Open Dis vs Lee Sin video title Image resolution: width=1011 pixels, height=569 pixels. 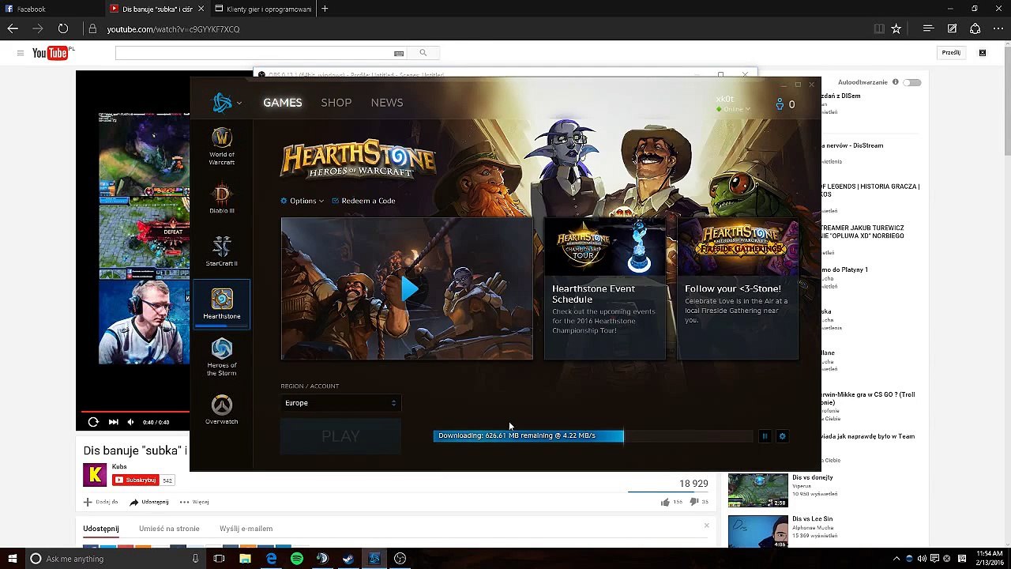pos(813,519)
